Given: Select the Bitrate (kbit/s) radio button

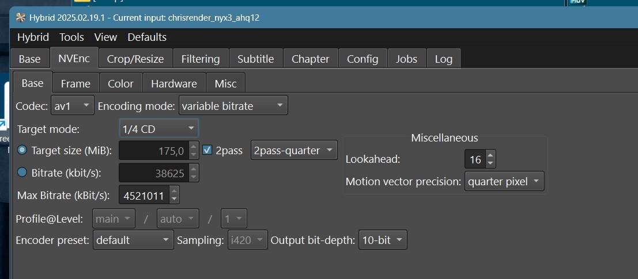Looking at the screenshot, I should point(22,172).
